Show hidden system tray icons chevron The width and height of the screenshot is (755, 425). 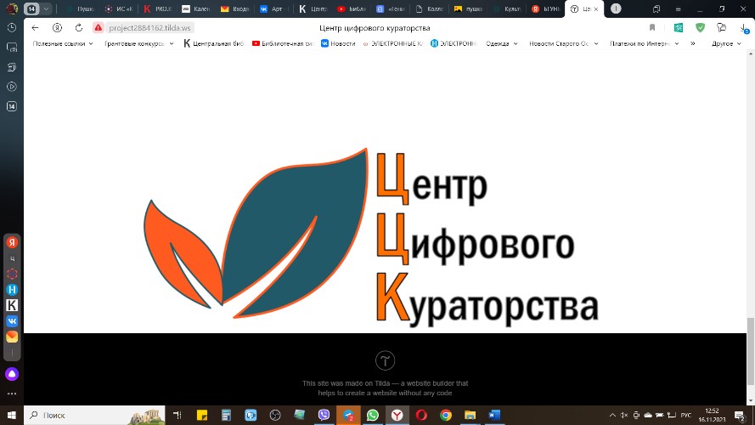coord(612,415)
